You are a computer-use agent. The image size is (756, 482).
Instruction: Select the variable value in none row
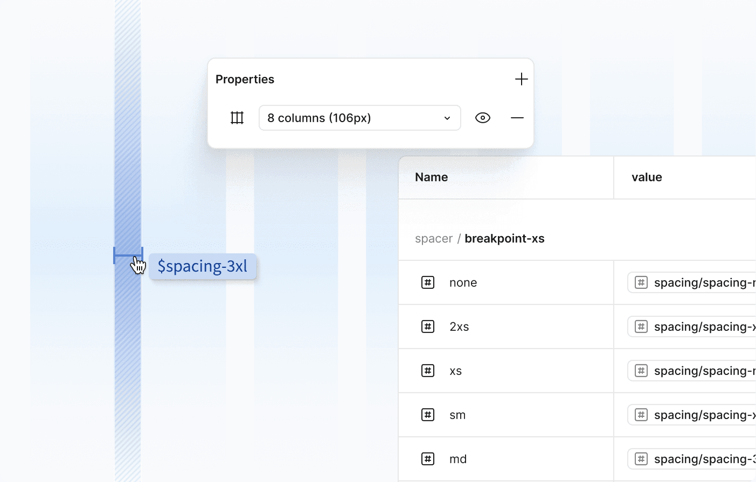pyautogui.click(x=692, y=282)
